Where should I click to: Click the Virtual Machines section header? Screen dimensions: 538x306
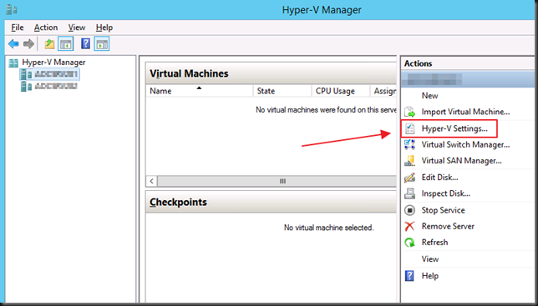coord(271,73)
